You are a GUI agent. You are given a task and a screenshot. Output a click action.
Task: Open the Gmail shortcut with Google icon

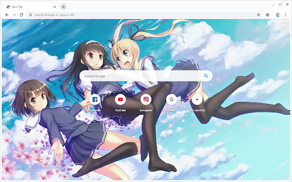coord(172,100)
